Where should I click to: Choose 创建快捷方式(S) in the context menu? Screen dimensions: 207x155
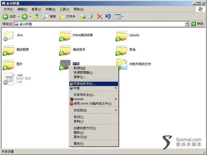(x=94, y=128)
